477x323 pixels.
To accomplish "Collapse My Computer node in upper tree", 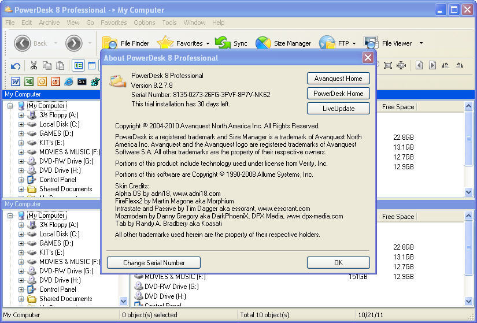I will [10, 106].
